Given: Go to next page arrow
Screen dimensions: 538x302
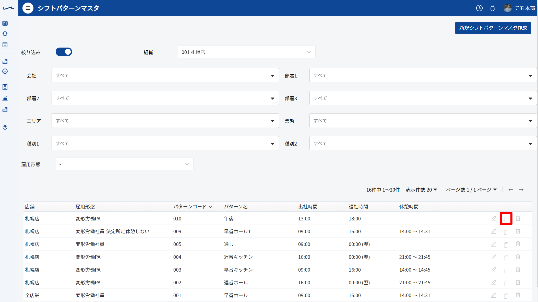Looking at the screenshot, I should pos(521,189).
